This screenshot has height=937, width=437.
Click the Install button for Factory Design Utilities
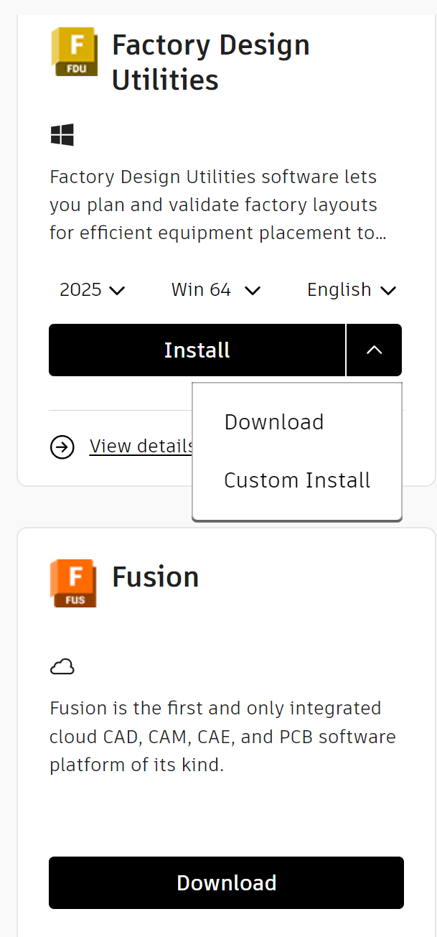(x=197, y=350)
